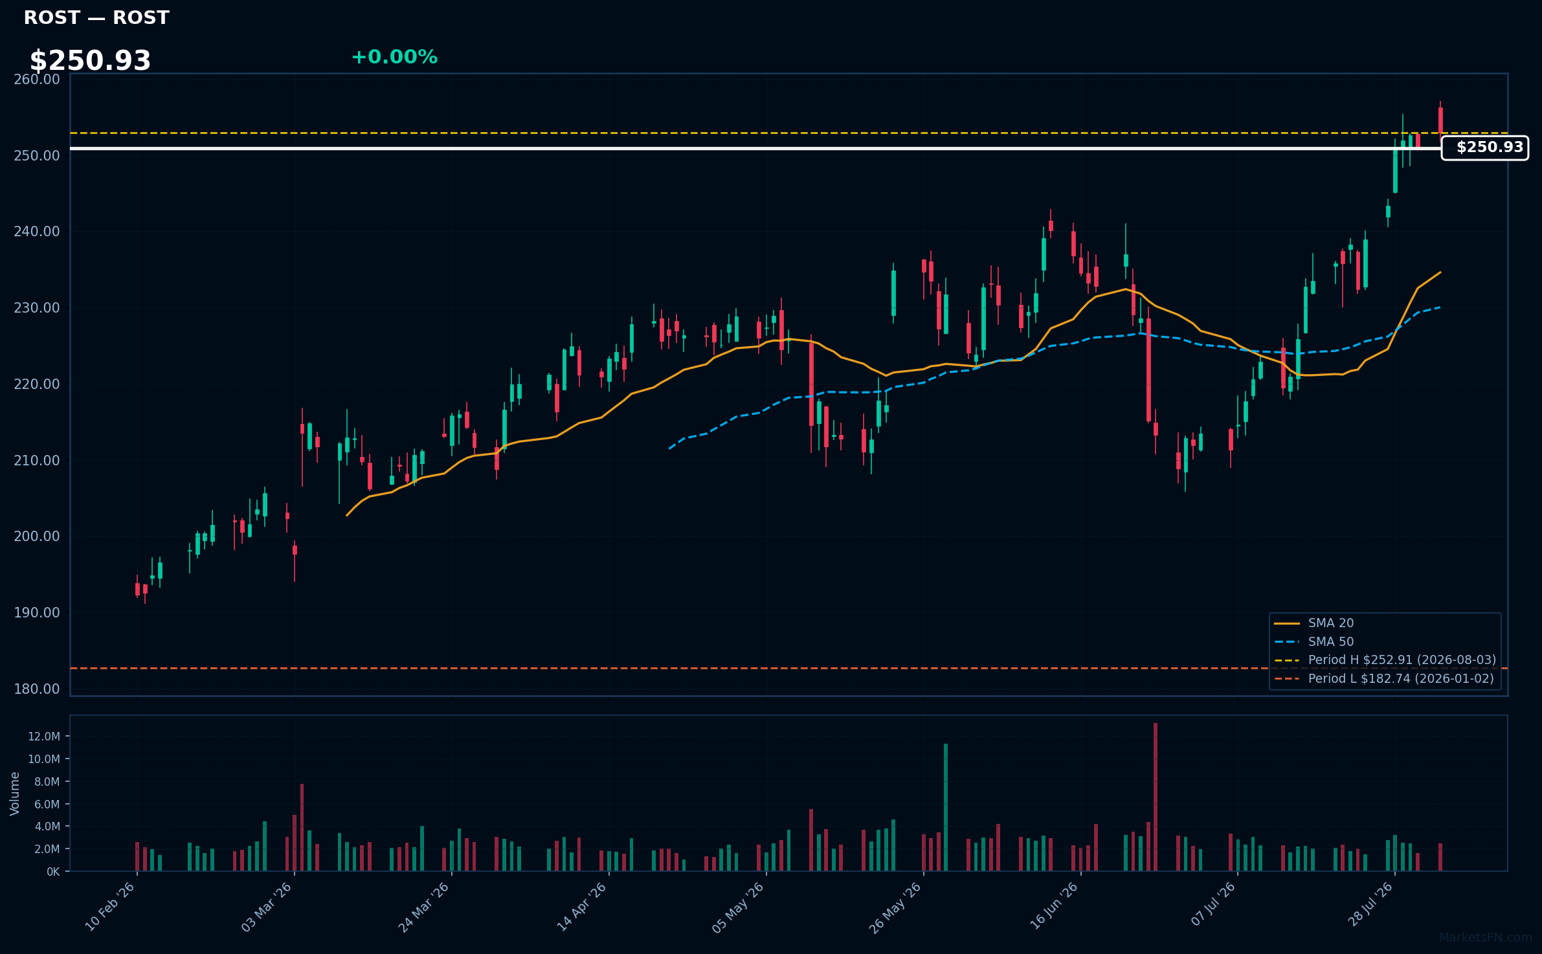Click the 240.00 price axis label
The image size is (1542, 954).
point(37,232)
